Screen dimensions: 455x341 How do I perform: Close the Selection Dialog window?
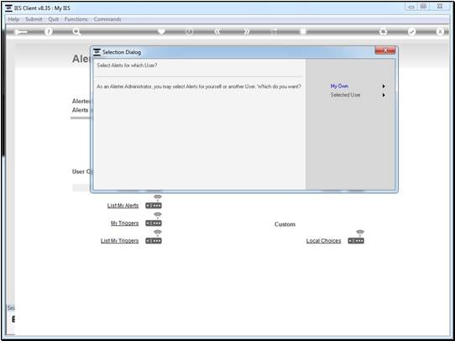tap(385, 50)
